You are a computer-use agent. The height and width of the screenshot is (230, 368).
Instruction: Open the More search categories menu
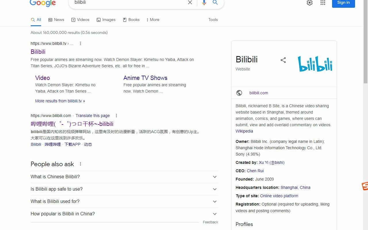point(153,20)
